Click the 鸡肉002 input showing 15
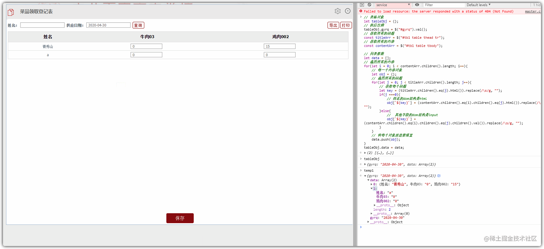The height and width of the screenshot is (249, 544). (x=280, y=46)
